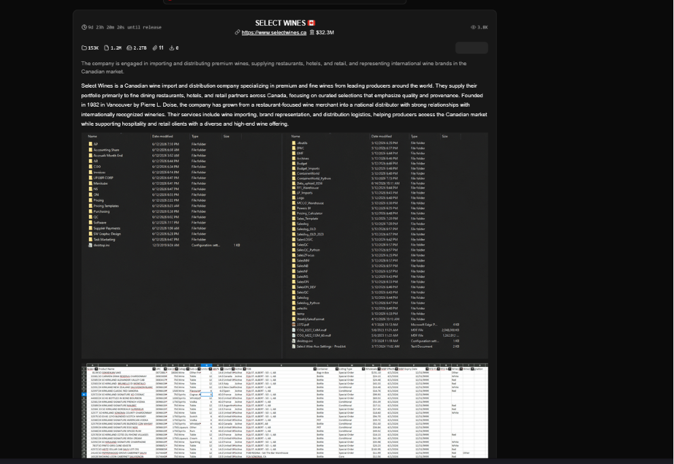This screenshot has width=674, height=464.
Task: Click the 'Supplier Payments' folder in the left screenshot
Action: coord(107,228)
